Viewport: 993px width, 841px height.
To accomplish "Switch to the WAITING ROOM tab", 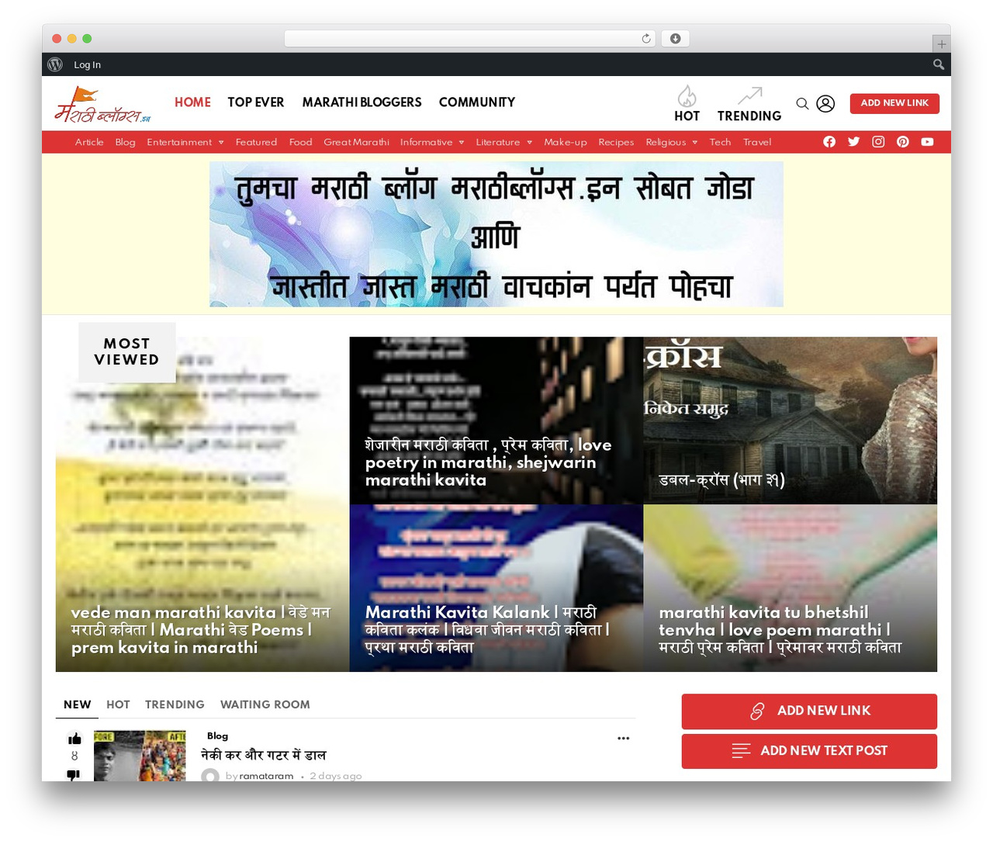I will pyautogui.click(x=265, y=704).
